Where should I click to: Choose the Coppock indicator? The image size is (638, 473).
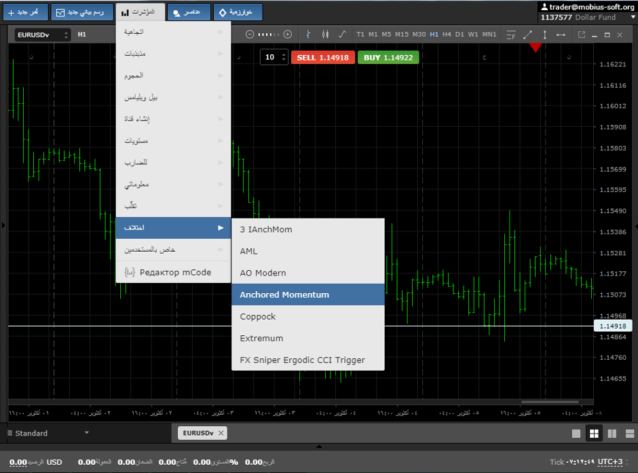pos(308,316)
